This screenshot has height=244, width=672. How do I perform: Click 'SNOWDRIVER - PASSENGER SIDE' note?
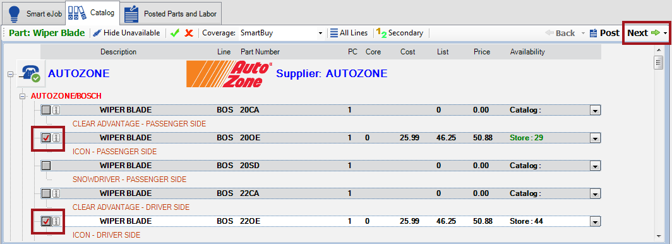click(x=129, y=180)
